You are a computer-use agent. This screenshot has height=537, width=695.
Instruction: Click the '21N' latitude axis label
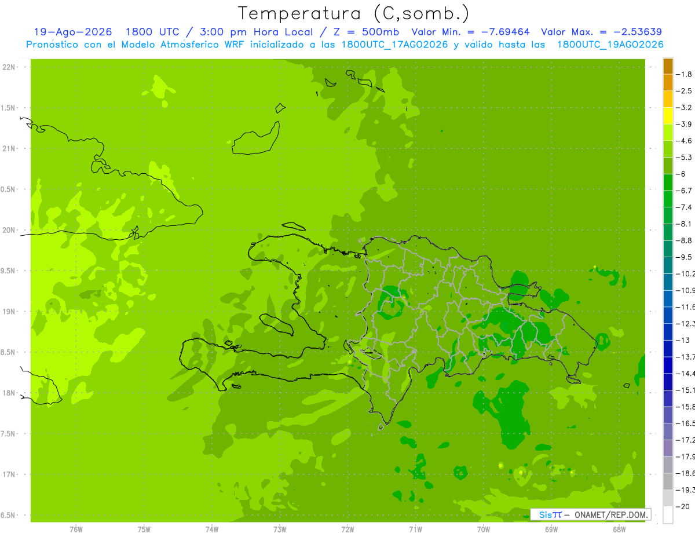click(x=9, y=148)
